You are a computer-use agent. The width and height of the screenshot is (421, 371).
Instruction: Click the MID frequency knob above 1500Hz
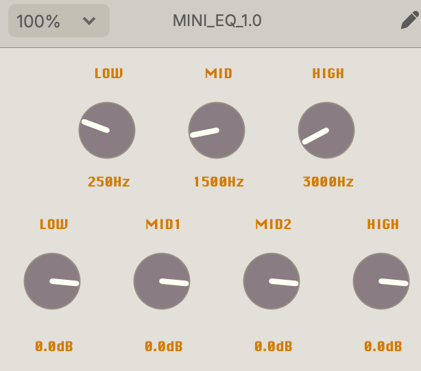[x=217, y=130]
